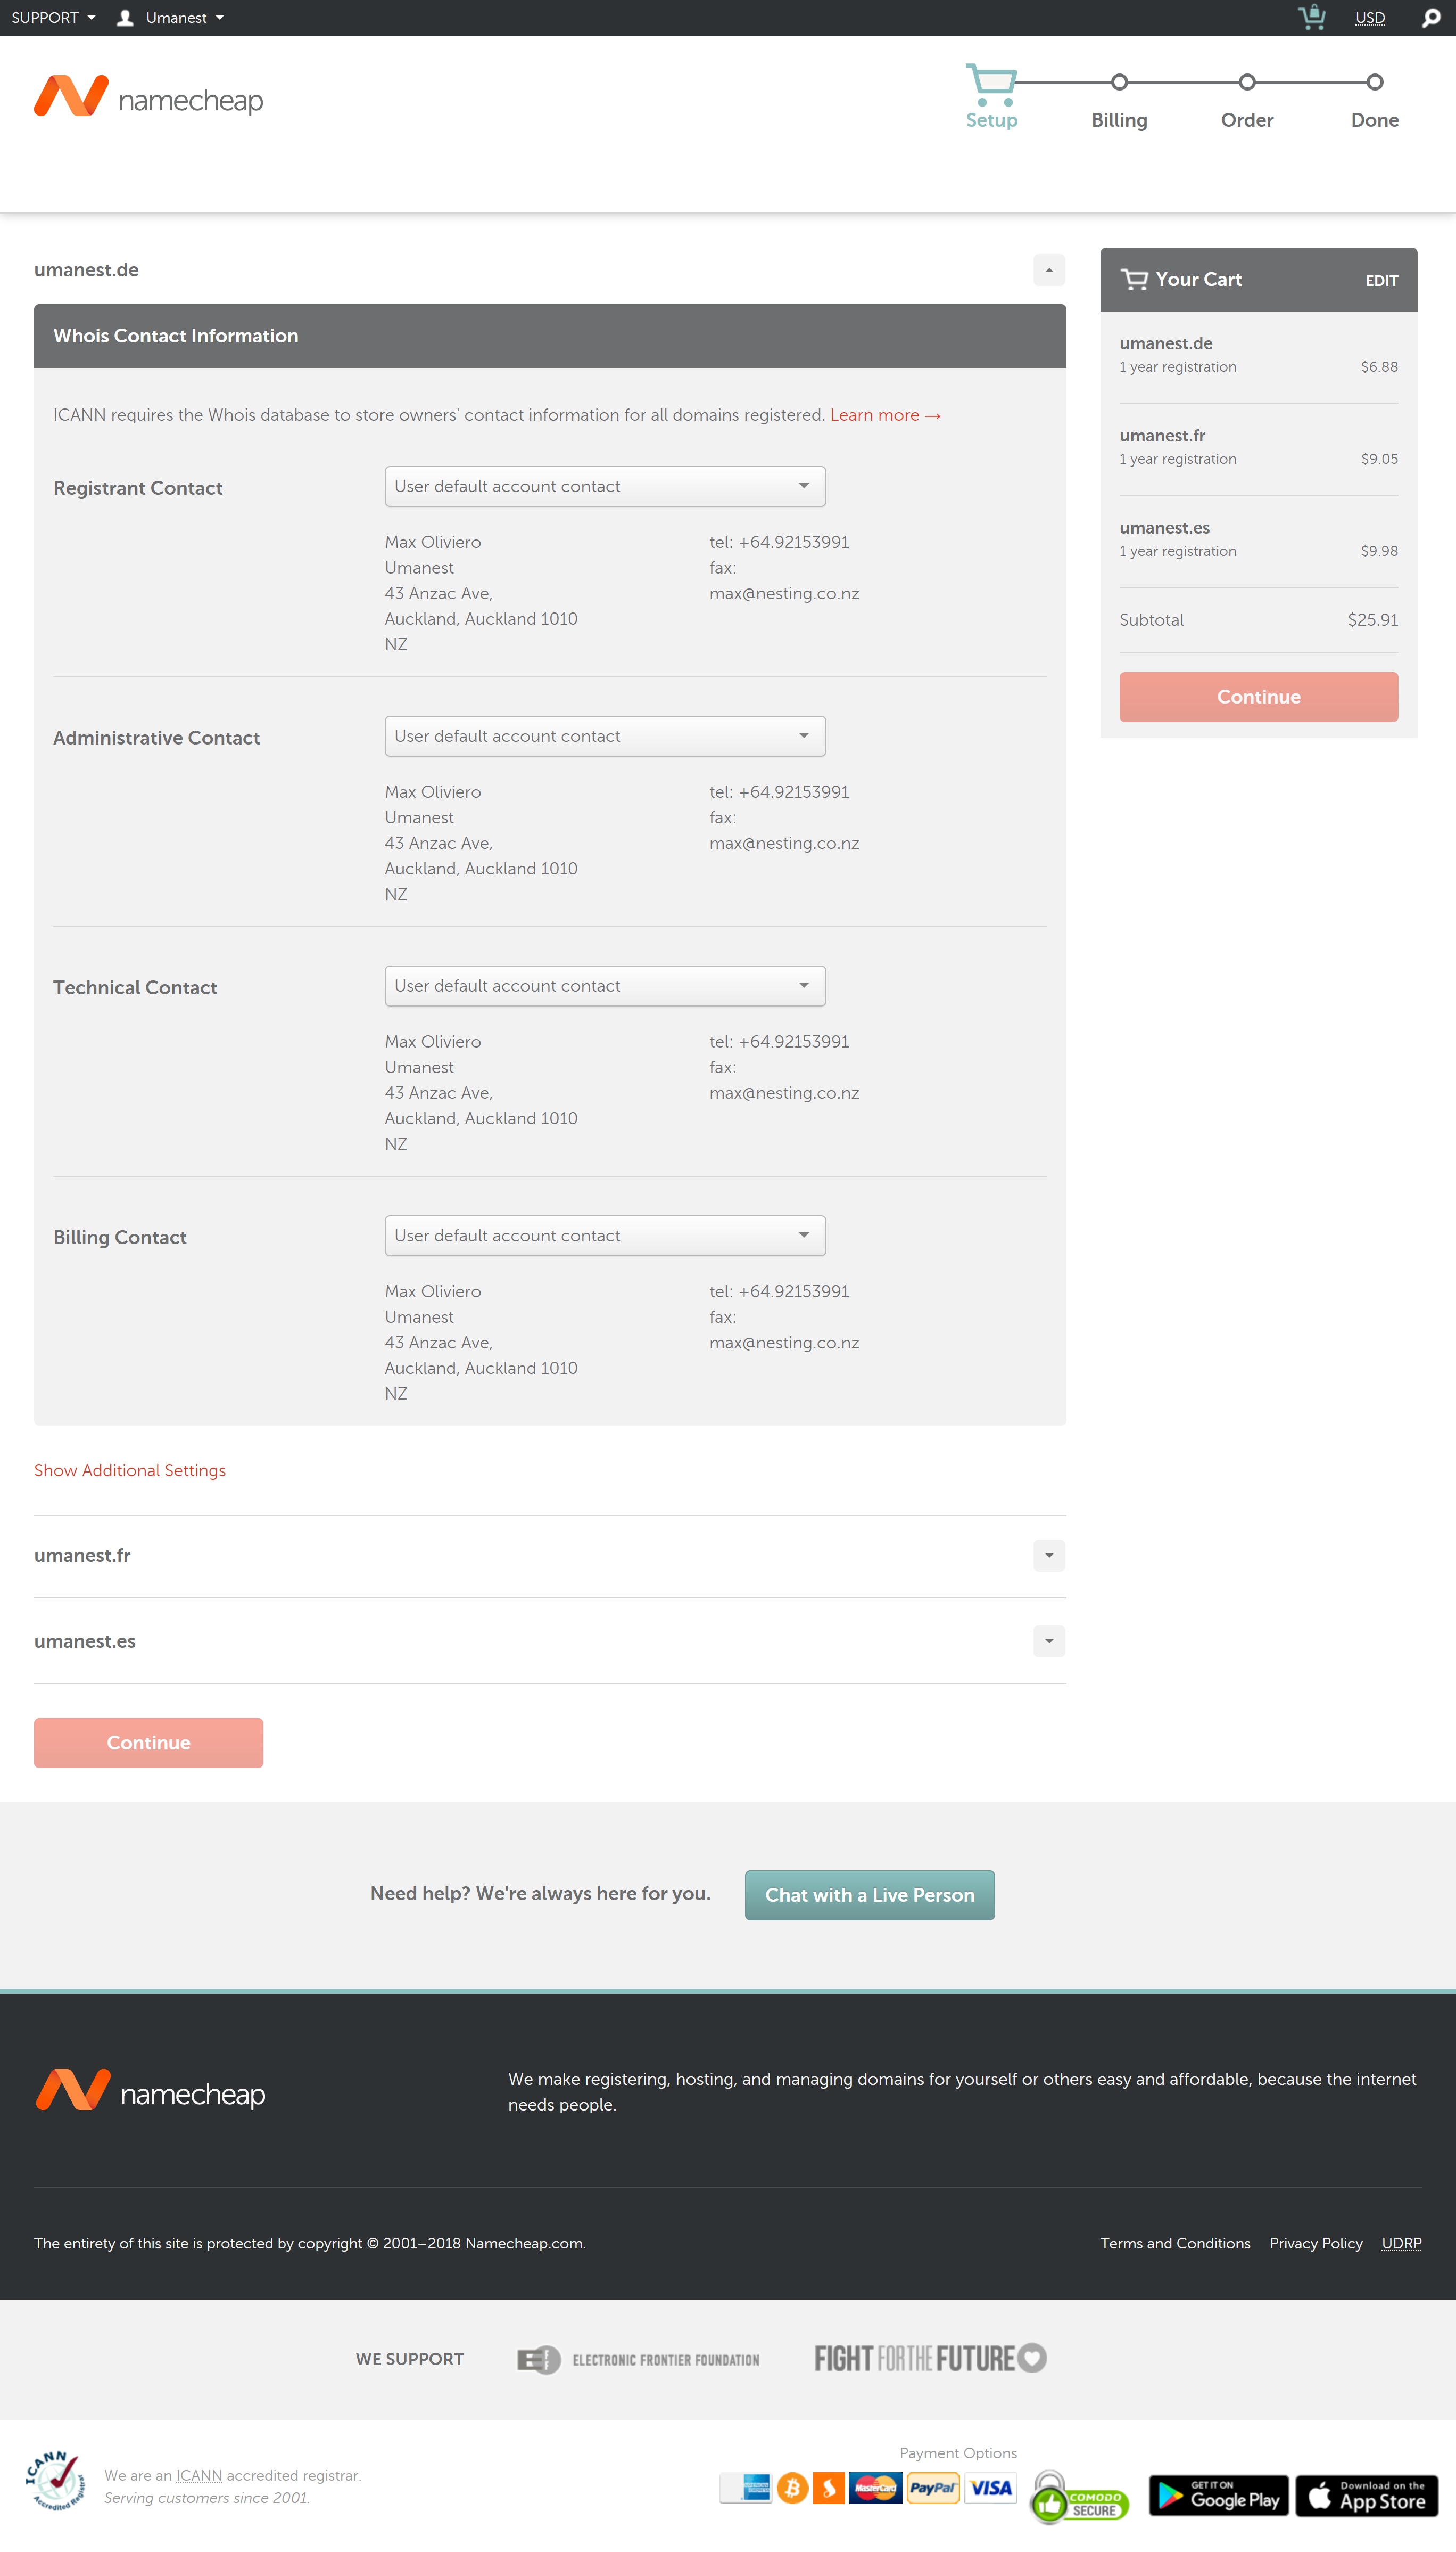The image size is (1456, 2552).
Task: Click umanest.es section heading
Action: 85,1641
